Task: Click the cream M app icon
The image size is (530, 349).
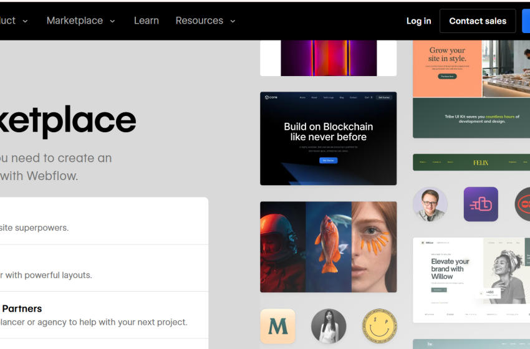Action: [278, 326]
